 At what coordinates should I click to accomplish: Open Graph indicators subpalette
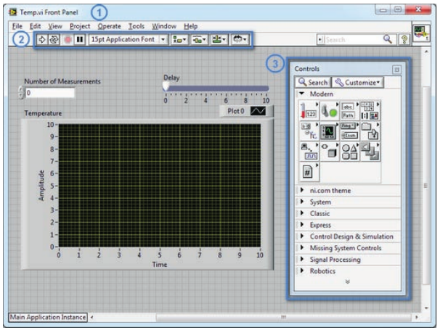click(x=330, y=131)
